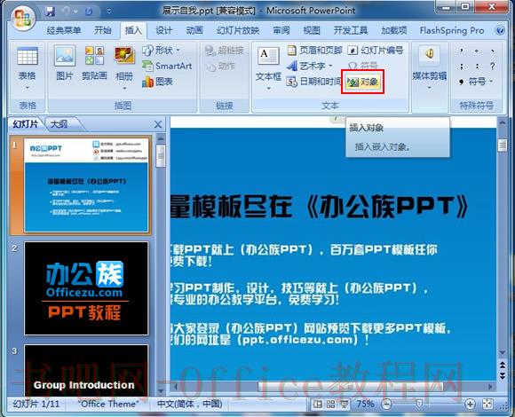Switch to the 视图 tab

(312, 30)
